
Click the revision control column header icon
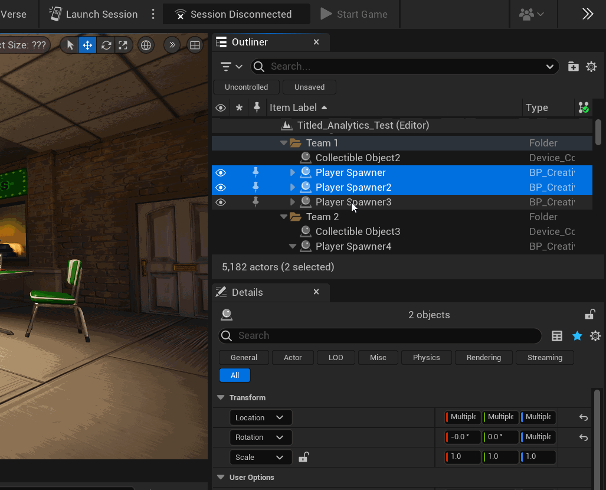coord(584,108)
